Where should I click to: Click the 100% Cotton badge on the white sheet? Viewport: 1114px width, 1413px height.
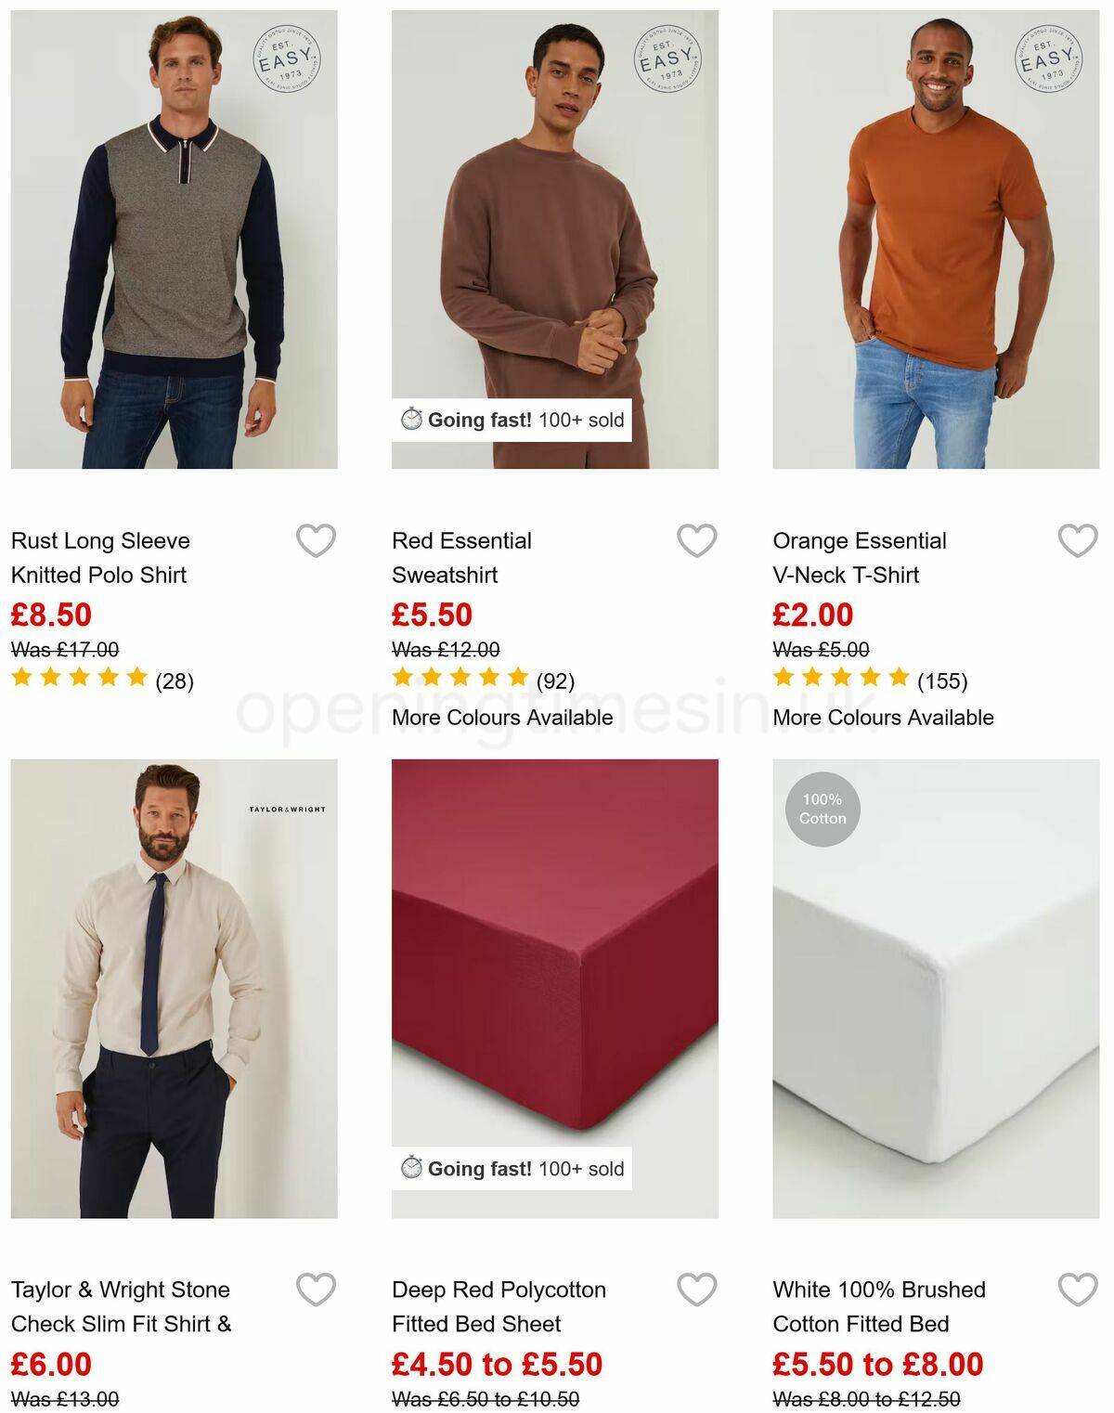[x=824, y=809]
